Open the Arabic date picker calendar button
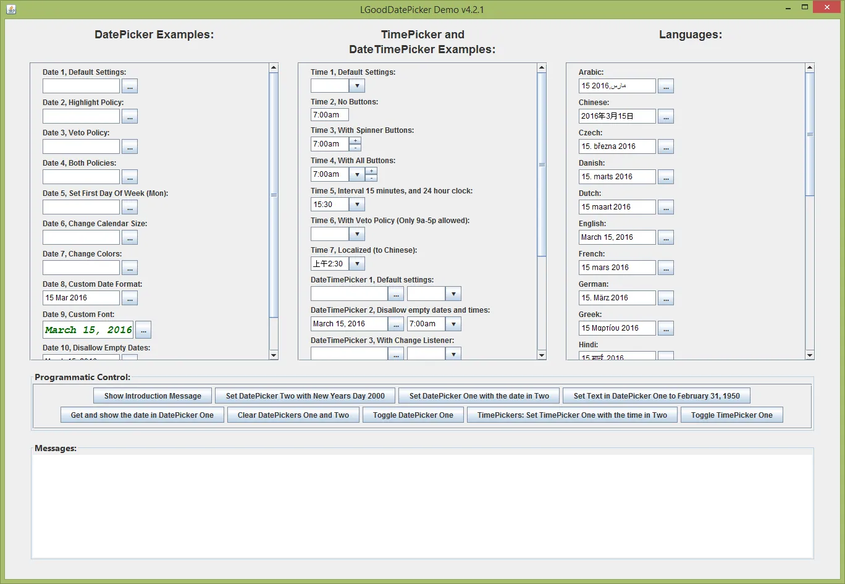This screenshot has width=845, height=584. tap(666, 86)
